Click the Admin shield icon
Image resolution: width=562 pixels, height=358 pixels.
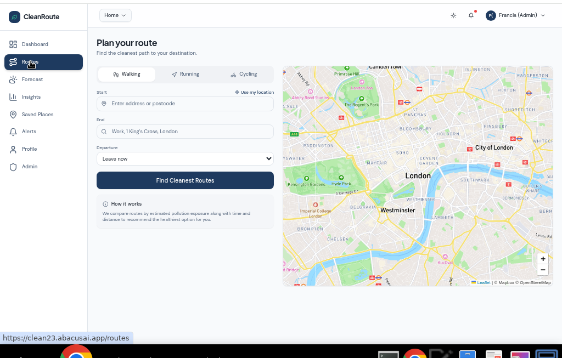point(13,167)
